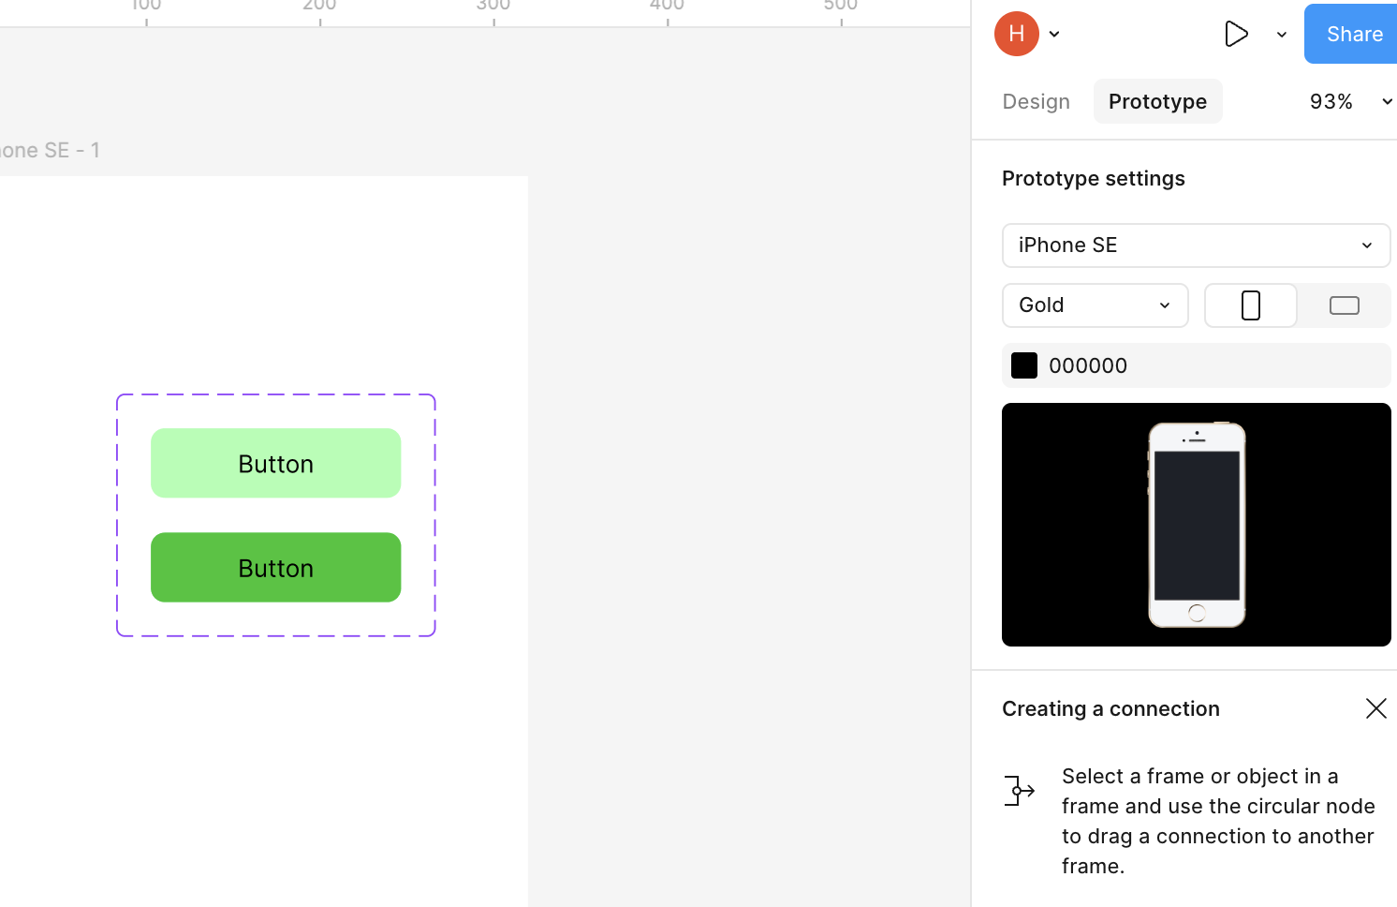
Task: Select the Prototype tab
Action: 1157,101
